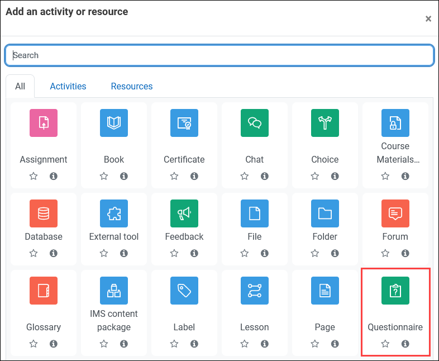Show info for Questionnaire

coord(405,344)
